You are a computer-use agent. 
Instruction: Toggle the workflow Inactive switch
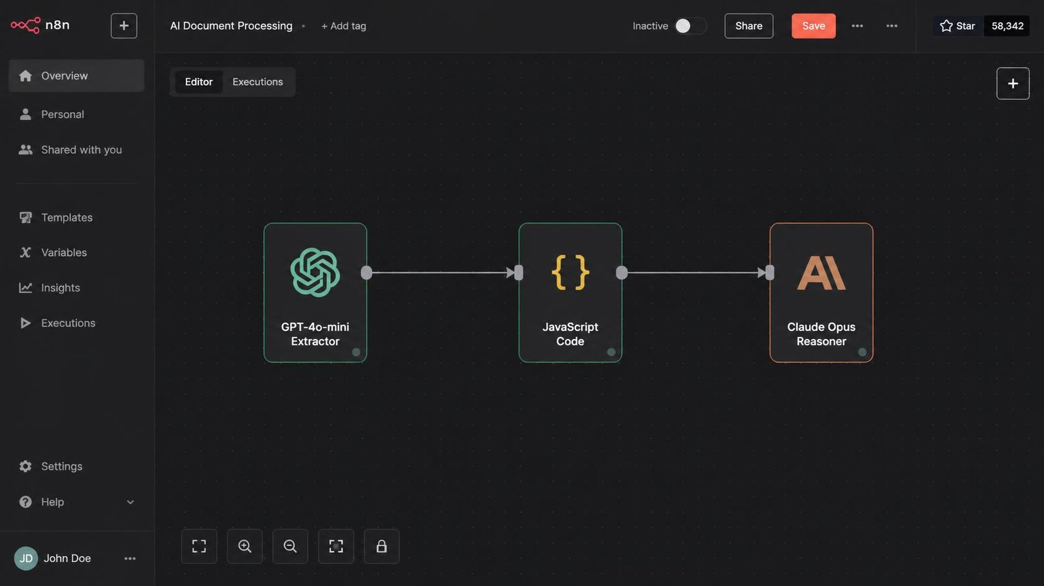tap(690, 25)
